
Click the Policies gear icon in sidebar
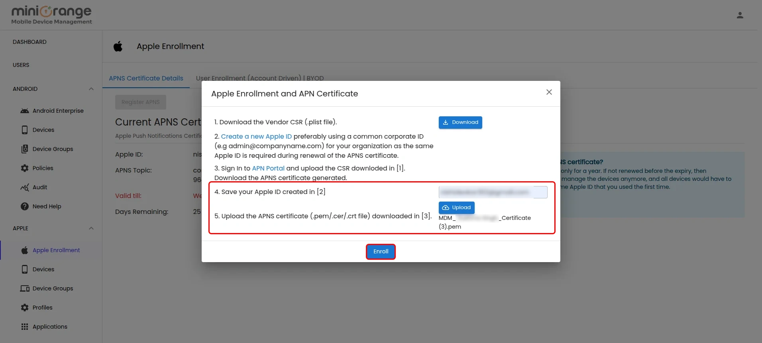point(25,168)
